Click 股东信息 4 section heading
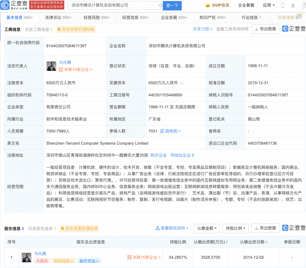Viewport: 306px width, 268px height. click(14, 229)
